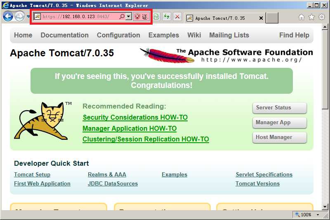
Task: Open the Tools gear menu
Action: [x=322, y=17]
